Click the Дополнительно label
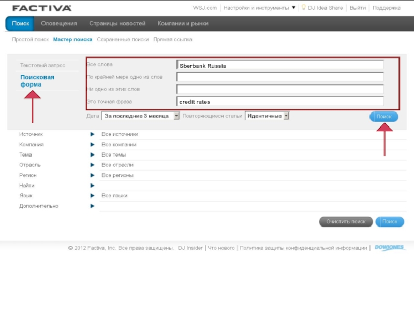The width and height of the screenshot is (414, 311). (39, 206)
